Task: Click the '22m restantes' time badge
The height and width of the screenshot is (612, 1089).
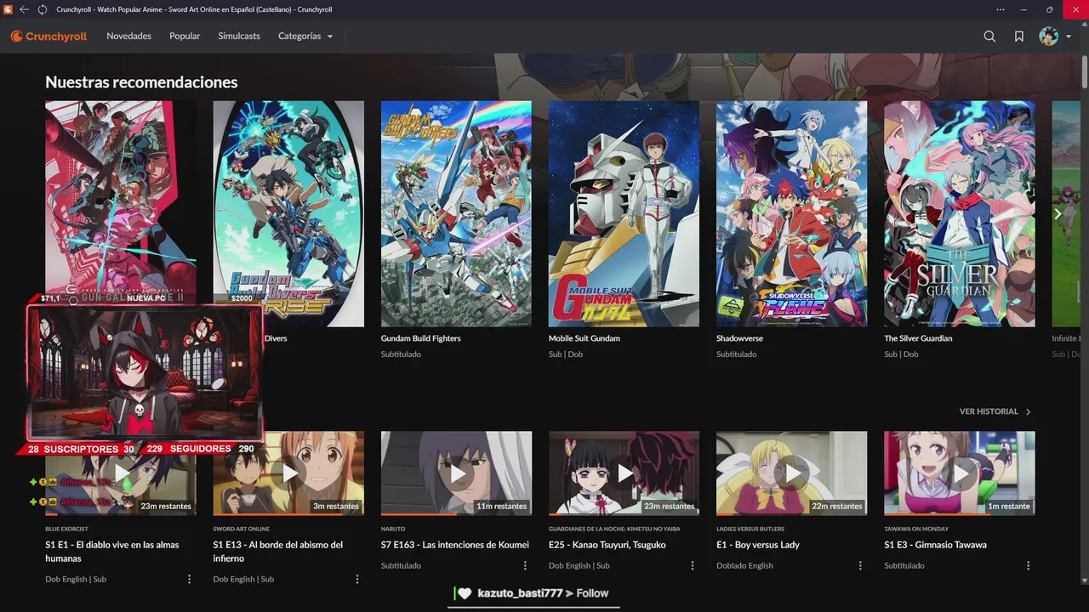Action: tap(837, 506)
